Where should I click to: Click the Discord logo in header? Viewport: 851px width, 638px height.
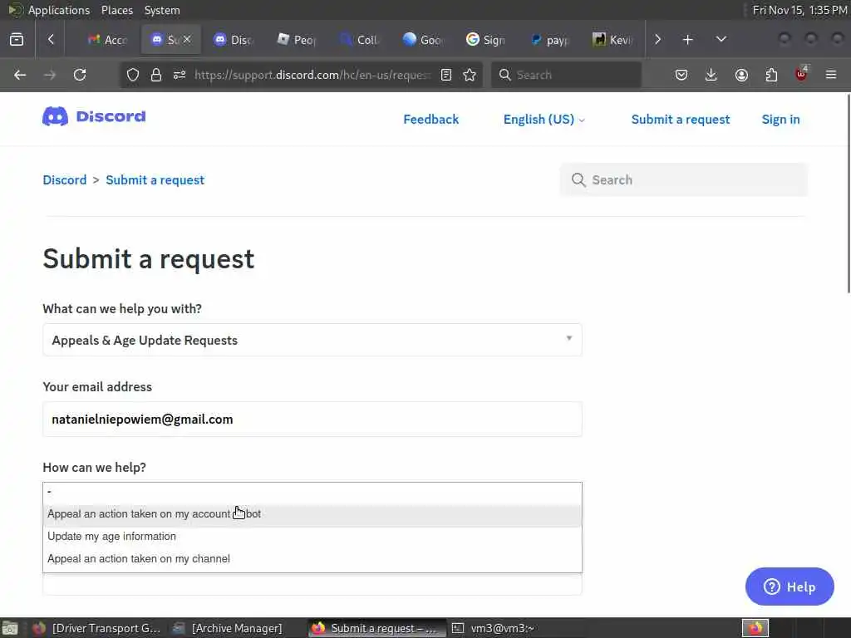click(x=94, y=116)
